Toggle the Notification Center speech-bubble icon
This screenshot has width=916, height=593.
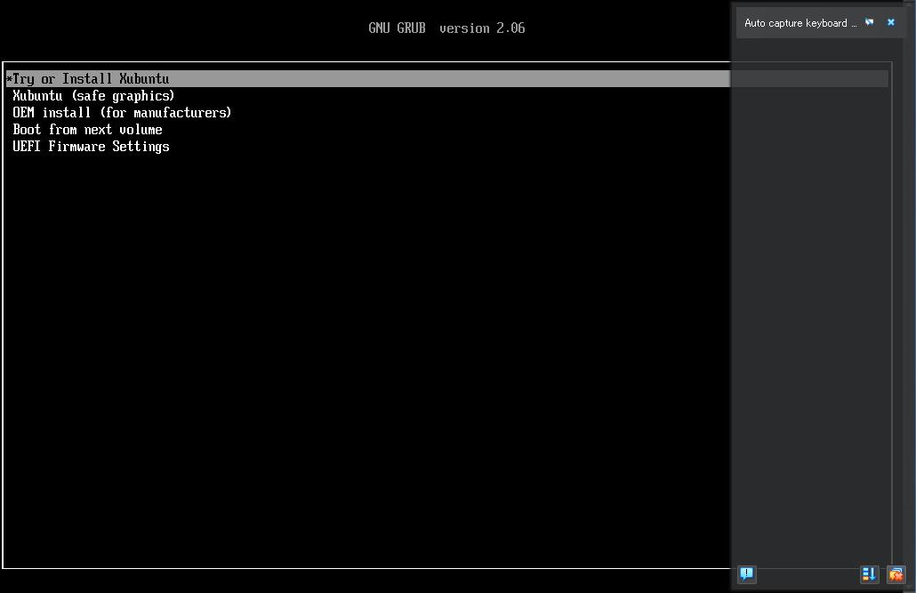click(x=747, y=573)
